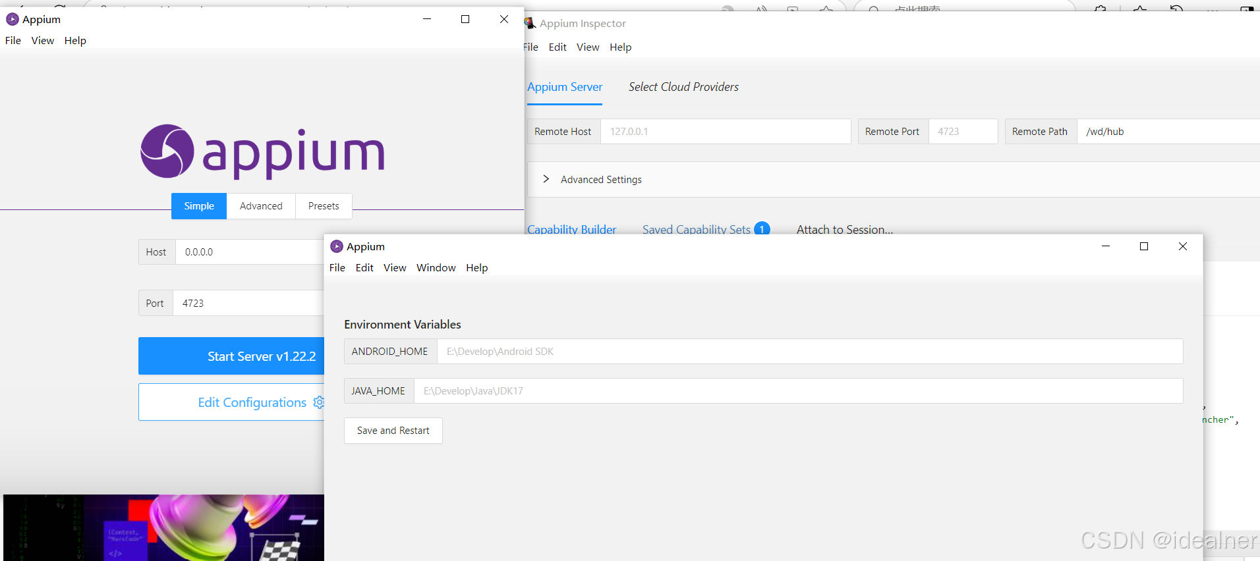This screenshot has height=561, width=1260.
Task: Open View menu in Appium Inspector
Action: (x=588, y=47)
